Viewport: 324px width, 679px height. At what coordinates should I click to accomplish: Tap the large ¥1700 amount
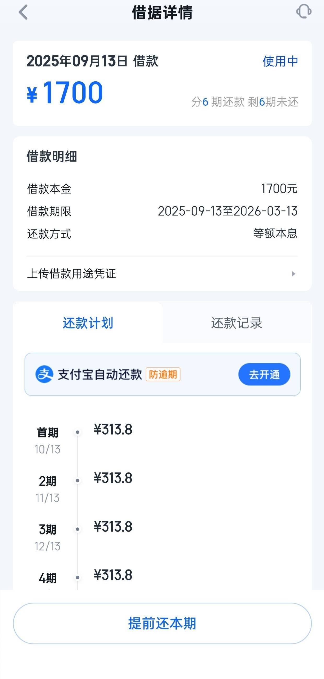pyautogui.click(x=65, y=93)
